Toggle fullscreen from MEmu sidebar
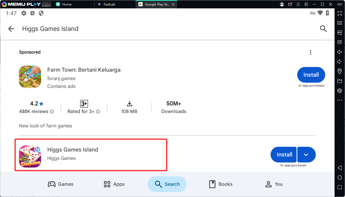 (x=340, y=13)
